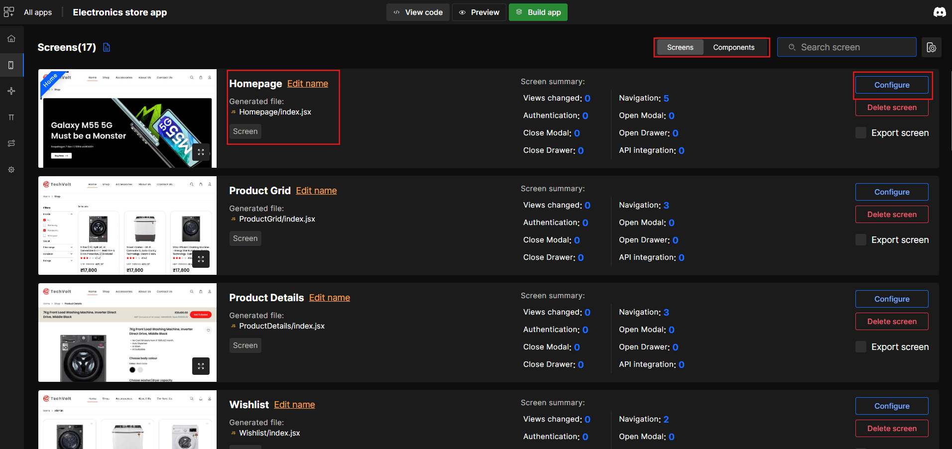Click the View code button
Image resolution: width=952 pixels, height=449 pixels.
coord(418,12)
